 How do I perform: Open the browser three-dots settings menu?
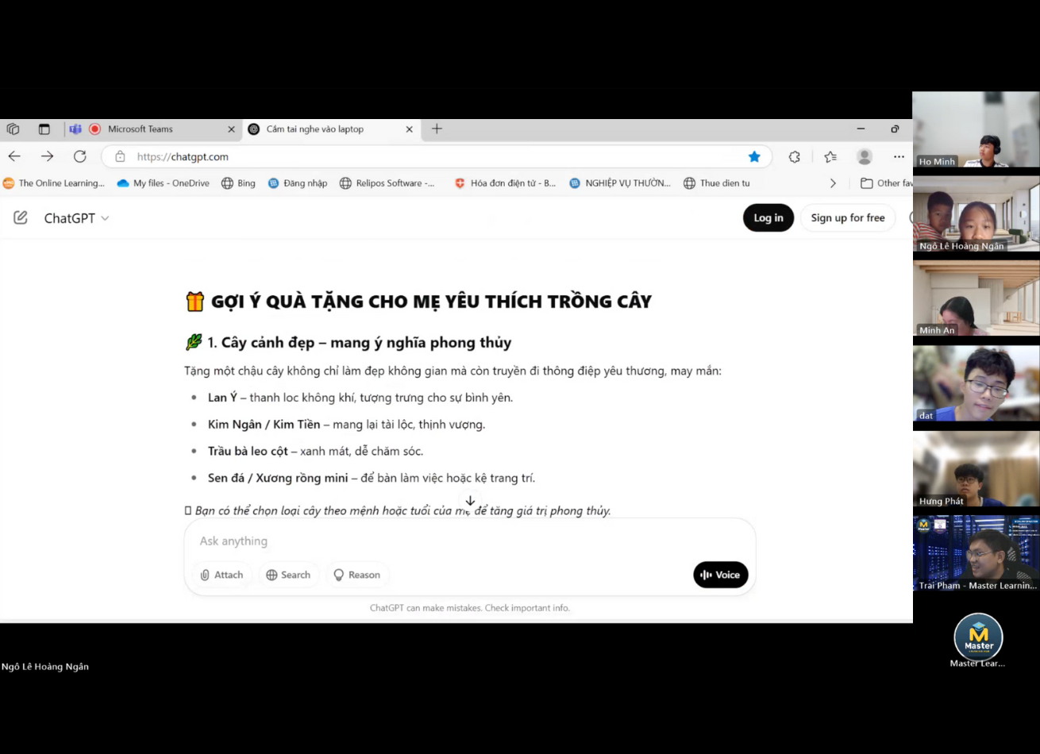click(x=899, y=156)
